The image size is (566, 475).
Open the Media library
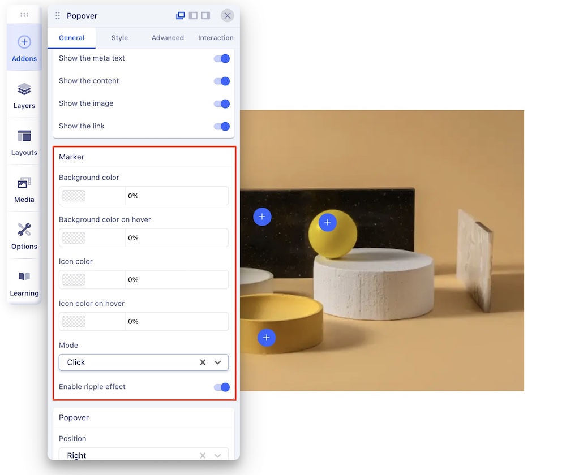[24, 189]
